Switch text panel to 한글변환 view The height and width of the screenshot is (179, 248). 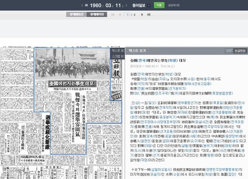(240, 51)
